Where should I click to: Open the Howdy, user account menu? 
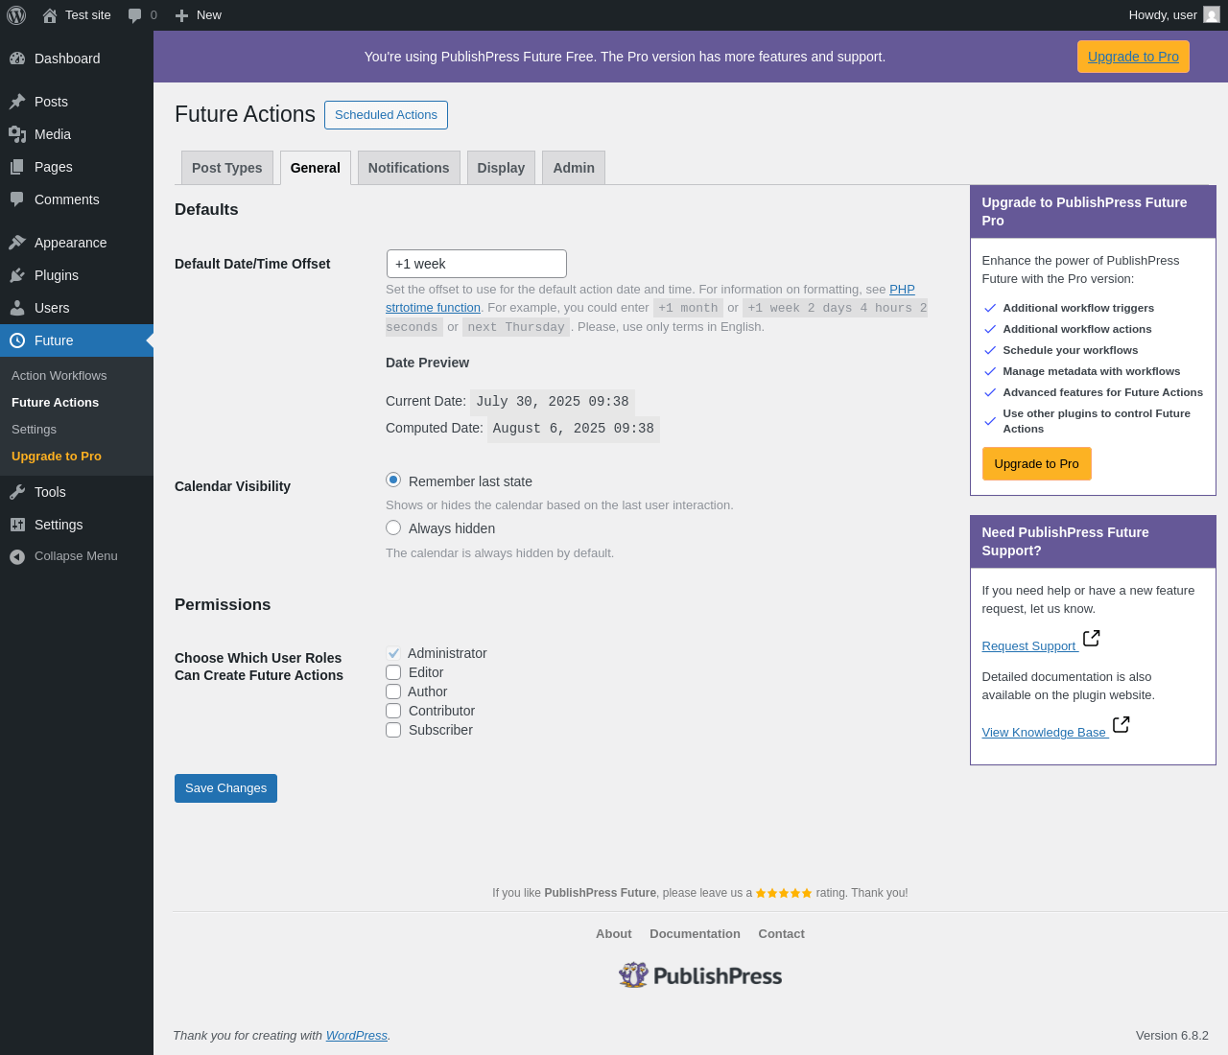1174,15
